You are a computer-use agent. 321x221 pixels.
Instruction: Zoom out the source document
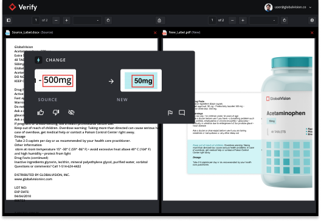coord(56,20)
